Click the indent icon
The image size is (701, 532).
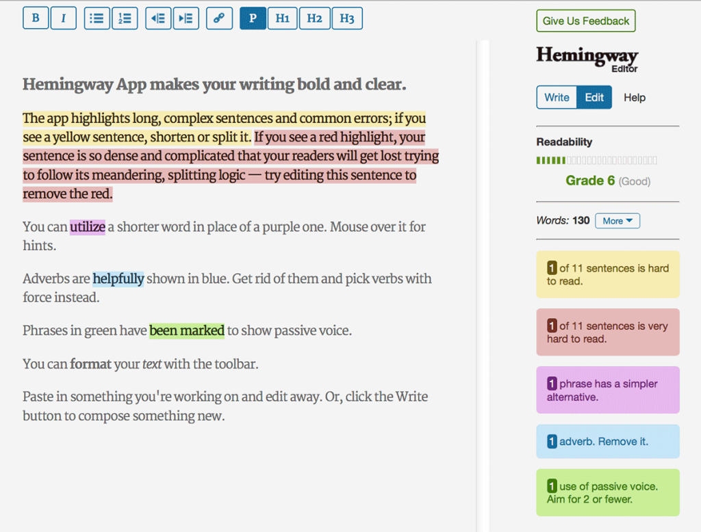[x=186, y=18]
